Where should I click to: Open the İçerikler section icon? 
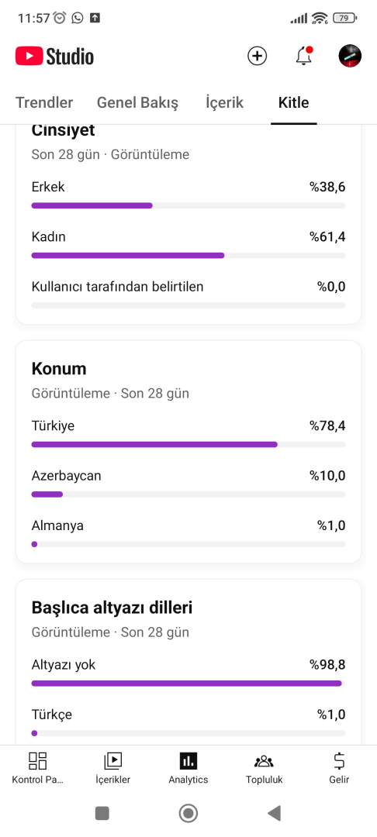coord(113,760)
